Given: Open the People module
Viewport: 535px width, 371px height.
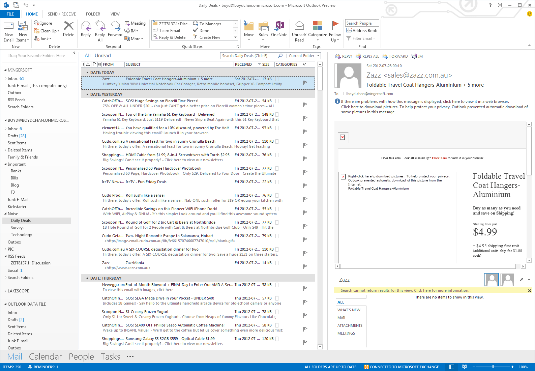Looking at the screenshot, I should pyautogui.click(x=81, y=356).
